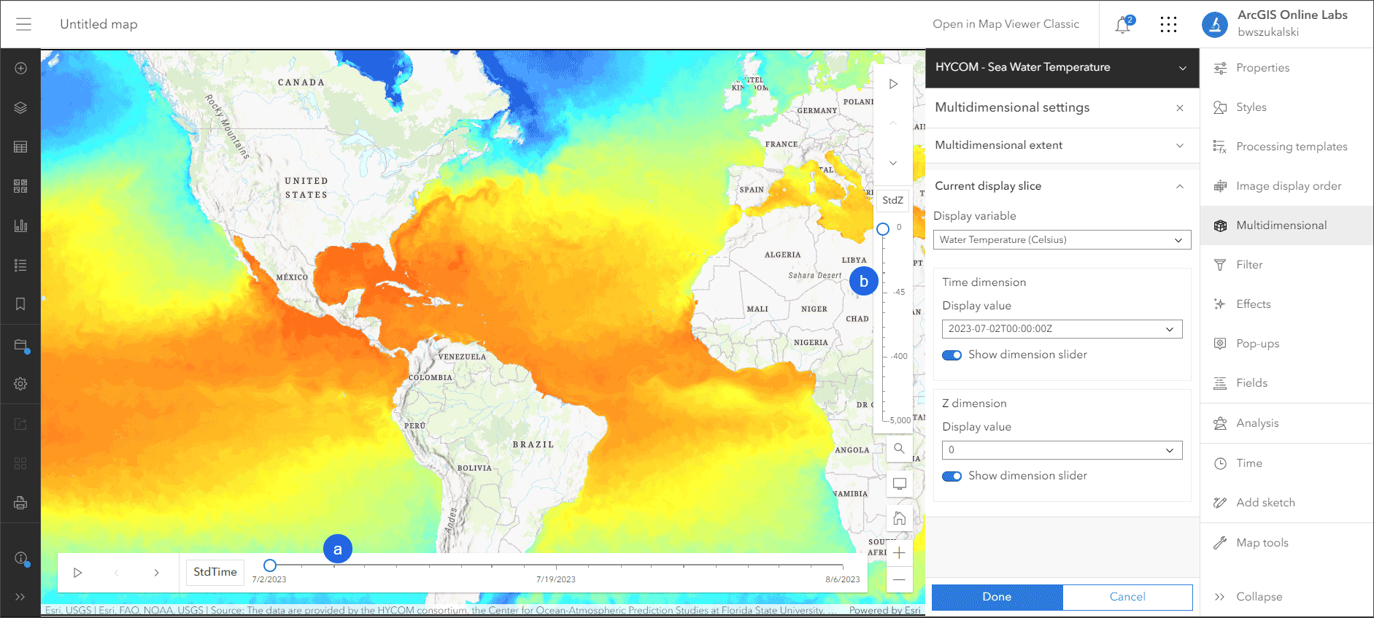This screenshot has width=1374, height=618.
Task: Open Time dimension Display value dropdown
Action: [1062, 329]
